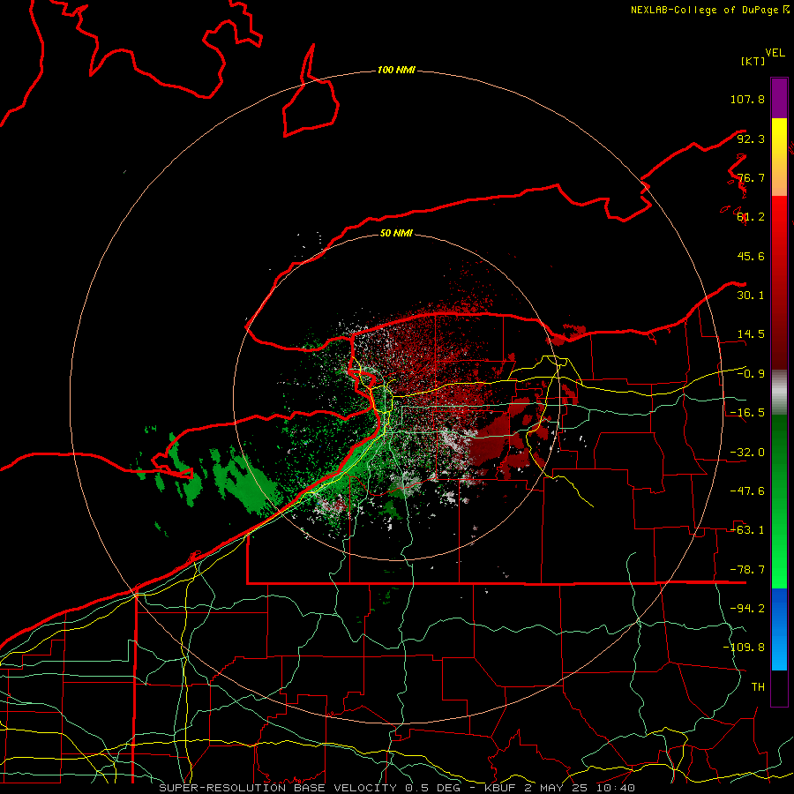
Task: Click the VEL legend title
Action: 775,53
